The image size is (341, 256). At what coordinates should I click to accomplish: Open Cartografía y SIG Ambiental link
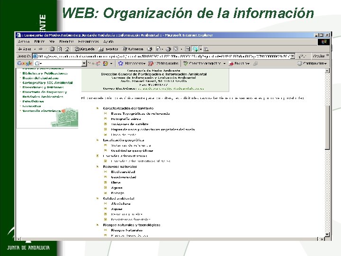coord(47,82)
